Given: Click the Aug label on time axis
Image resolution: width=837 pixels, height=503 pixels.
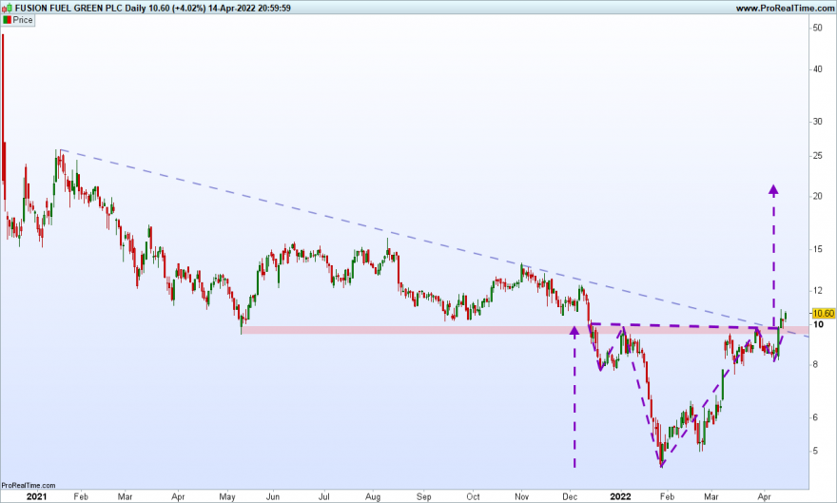Looking at the screenshot, I should [373, 496].
